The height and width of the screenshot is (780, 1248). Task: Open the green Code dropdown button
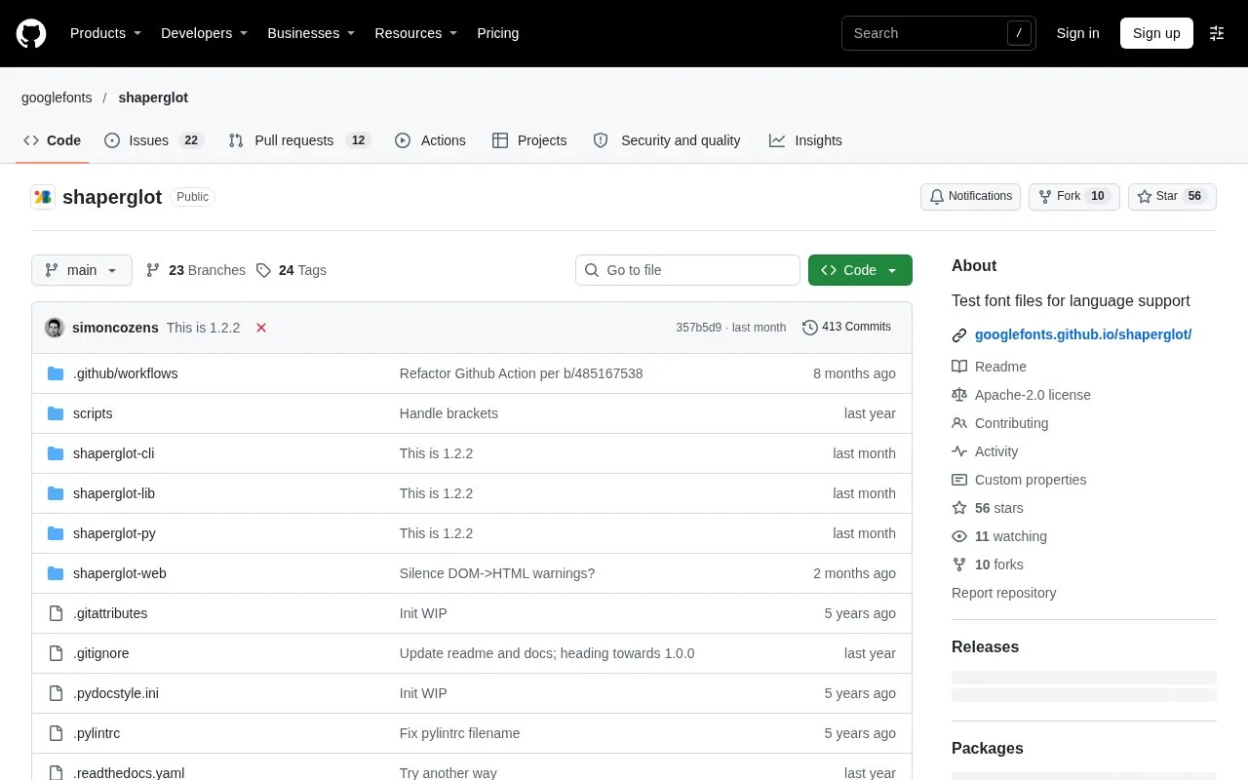pos(860,270)
